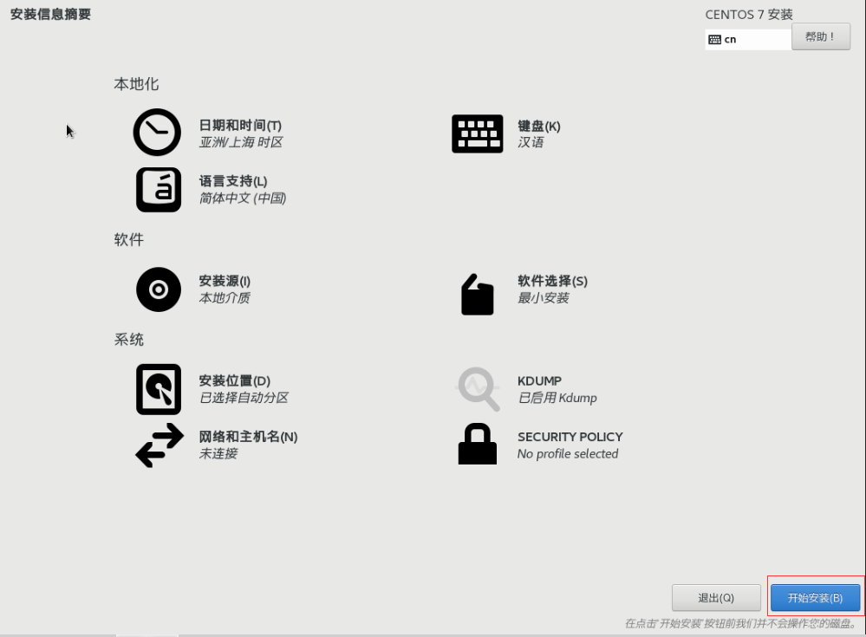Select the SECURITY POLICY heading text
Screen dimensions: 866x637
point(570,437)
